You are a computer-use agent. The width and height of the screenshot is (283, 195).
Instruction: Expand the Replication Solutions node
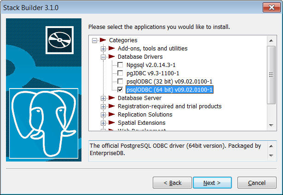point(103,115)
